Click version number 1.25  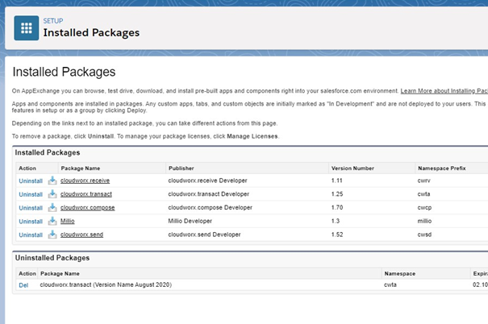337,194
